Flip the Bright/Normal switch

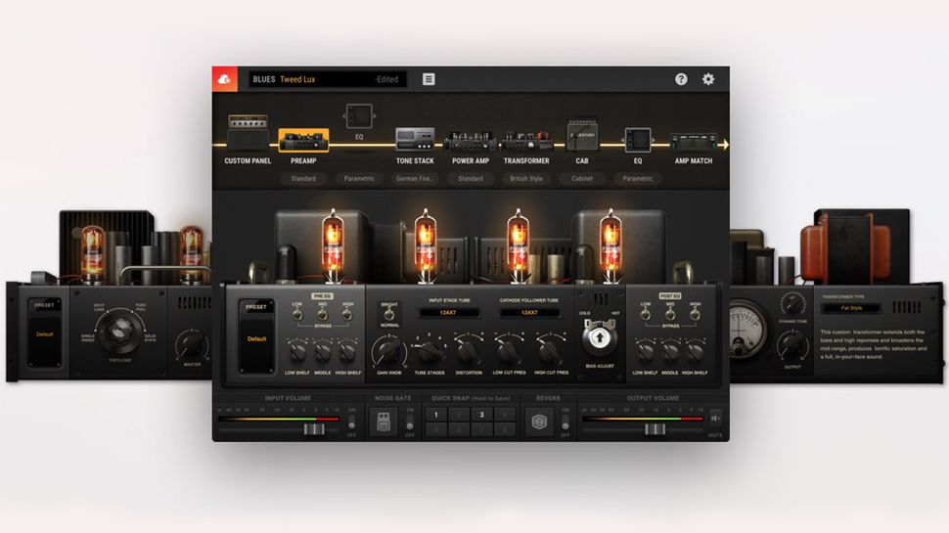coord(389,314)
